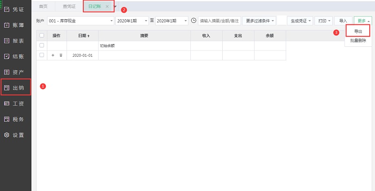Click the plus icon in the 2020-01-01 row
375x191 pixels.
click(x=52, y=55)
